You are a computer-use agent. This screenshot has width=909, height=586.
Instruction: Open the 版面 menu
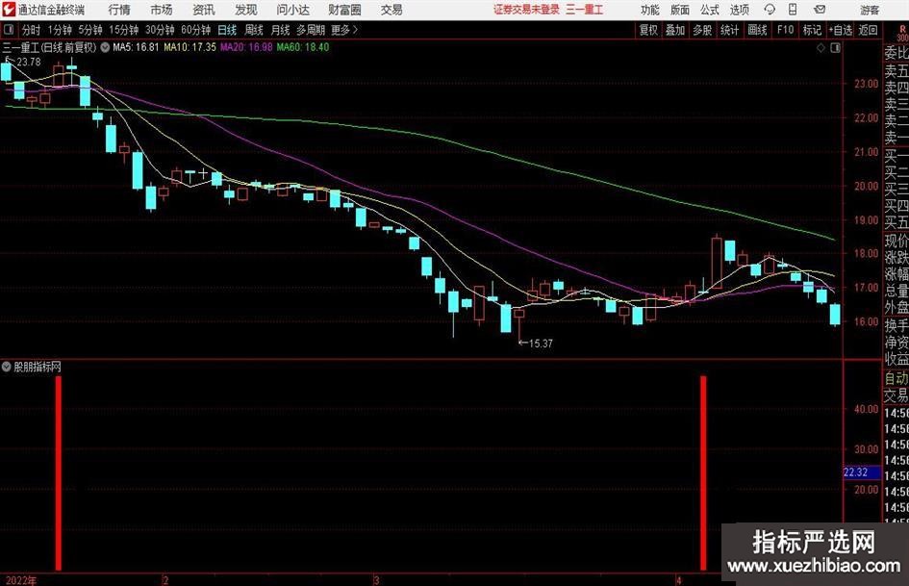(679, 10)
